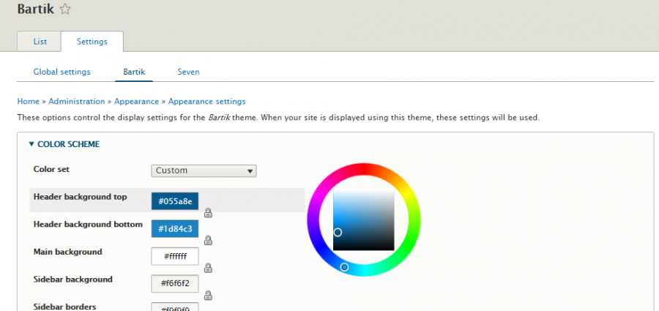Click the Color set label
The width and height of the screenshot is (659, 311).
coord(51,169)
